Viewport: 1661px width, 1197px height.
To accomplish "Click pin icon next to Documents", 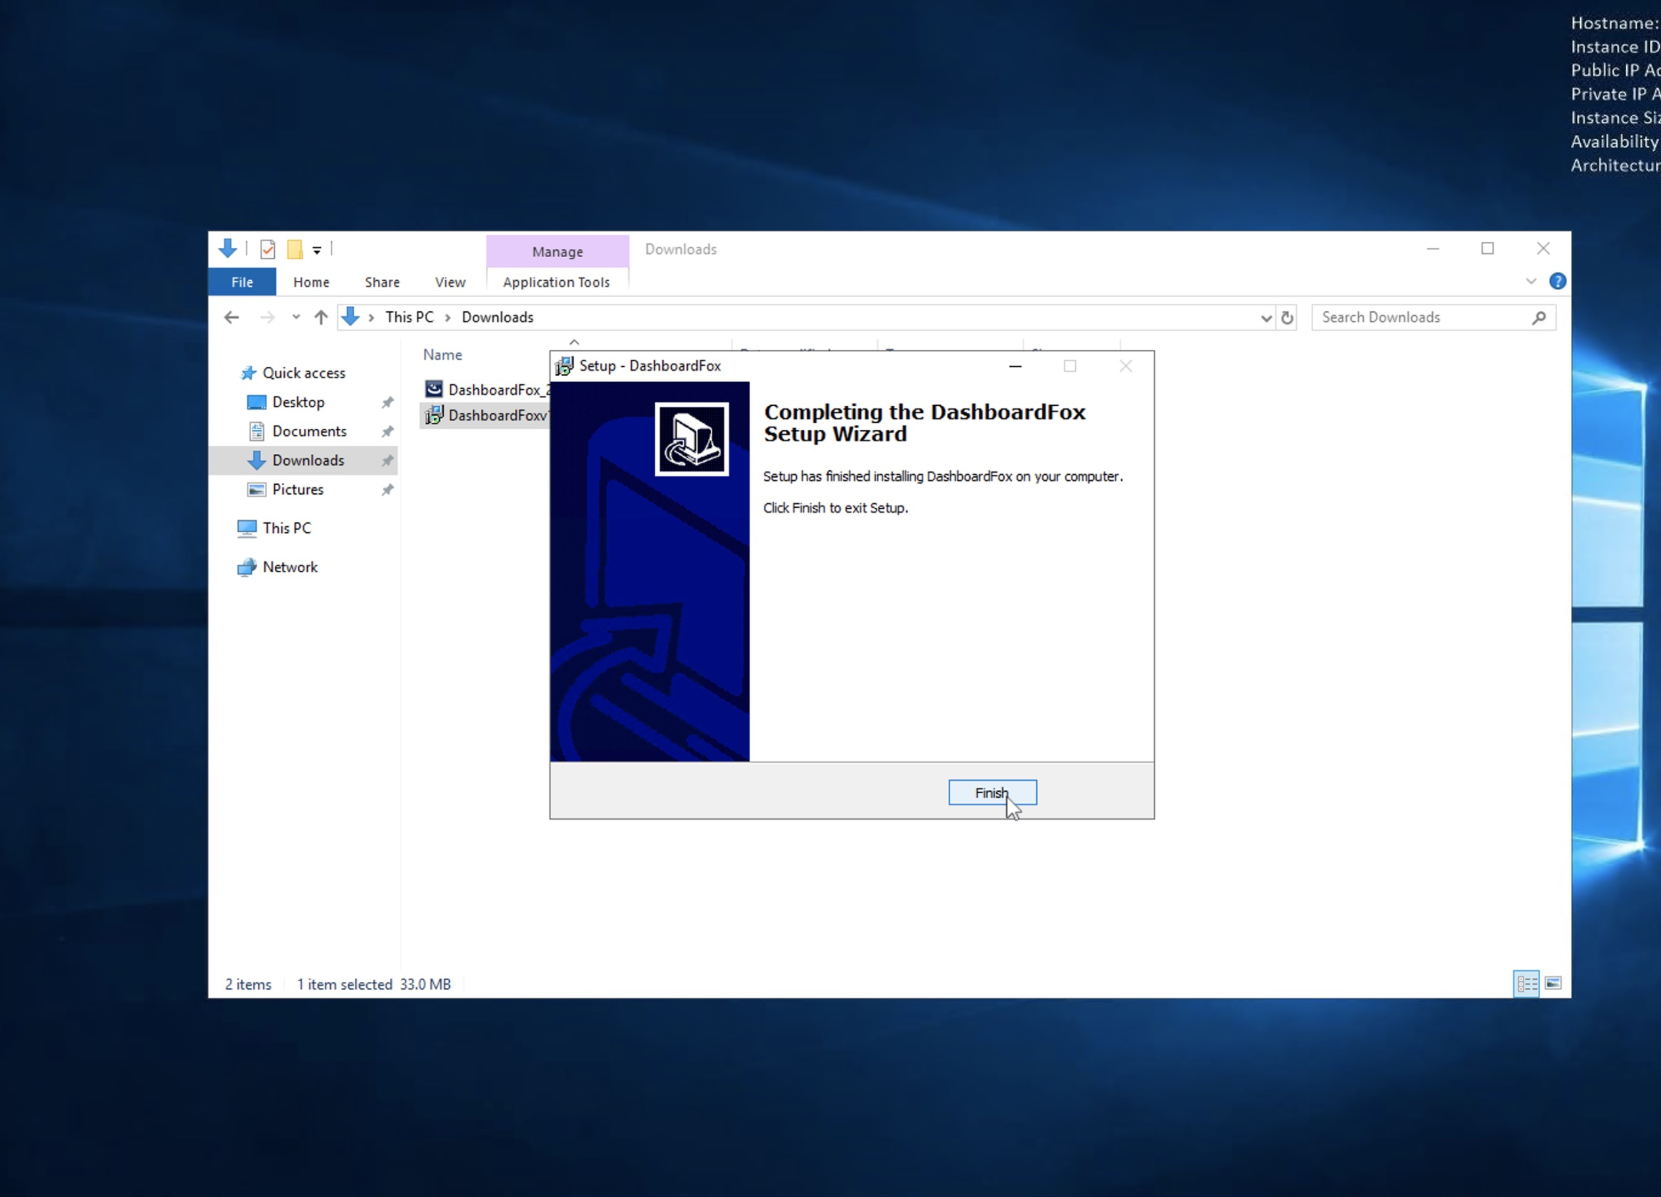I will pos(387,431).
